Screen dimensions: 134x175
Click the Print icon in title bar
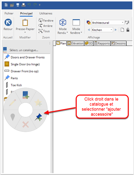tap(24, 5)
